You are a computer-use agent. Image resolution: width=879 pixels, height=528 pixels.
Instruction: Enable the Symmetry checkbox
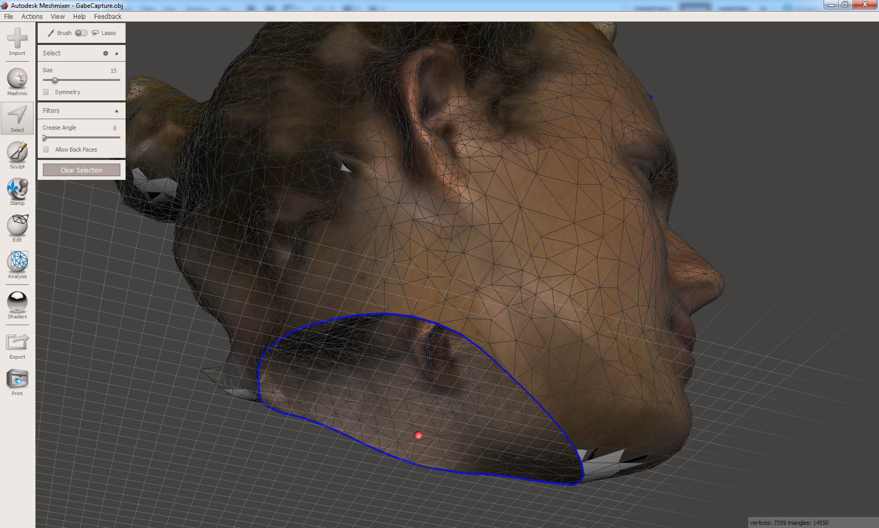(x=46, y=92)
